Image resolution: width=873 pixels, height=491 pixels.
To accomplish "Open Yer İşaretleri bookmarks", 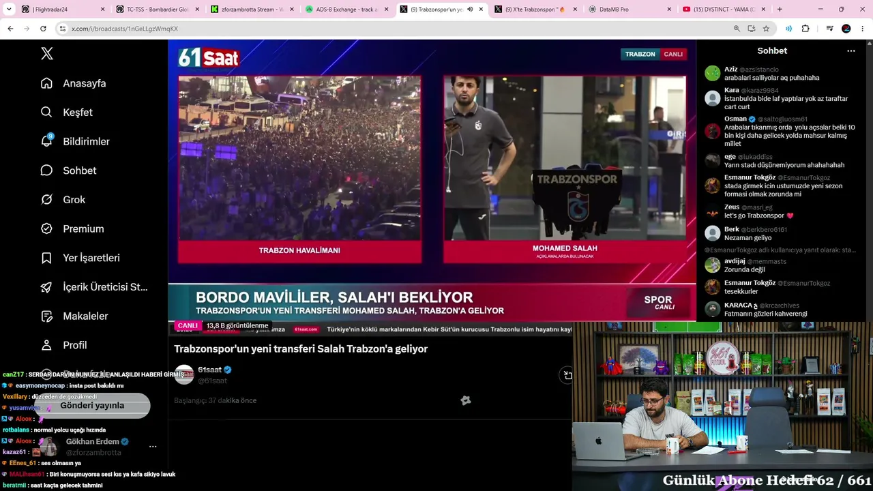I will tap(80, 258).
